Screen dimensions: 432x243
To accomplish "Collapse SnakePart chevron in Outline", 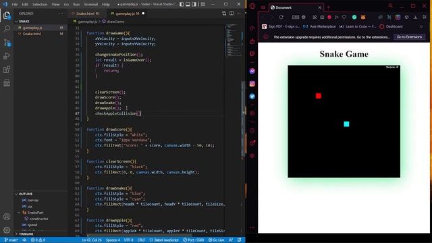I will click(x=19, y=213).
